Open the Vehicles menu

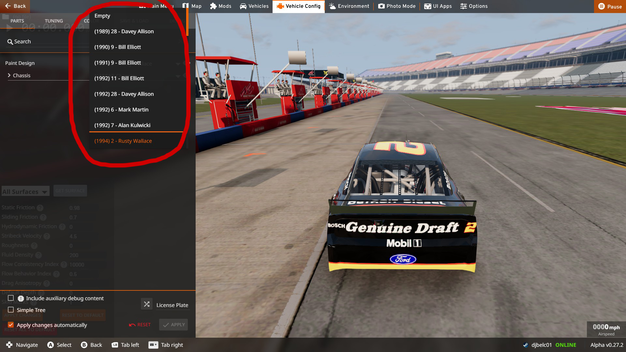click(x=254, y=6)
